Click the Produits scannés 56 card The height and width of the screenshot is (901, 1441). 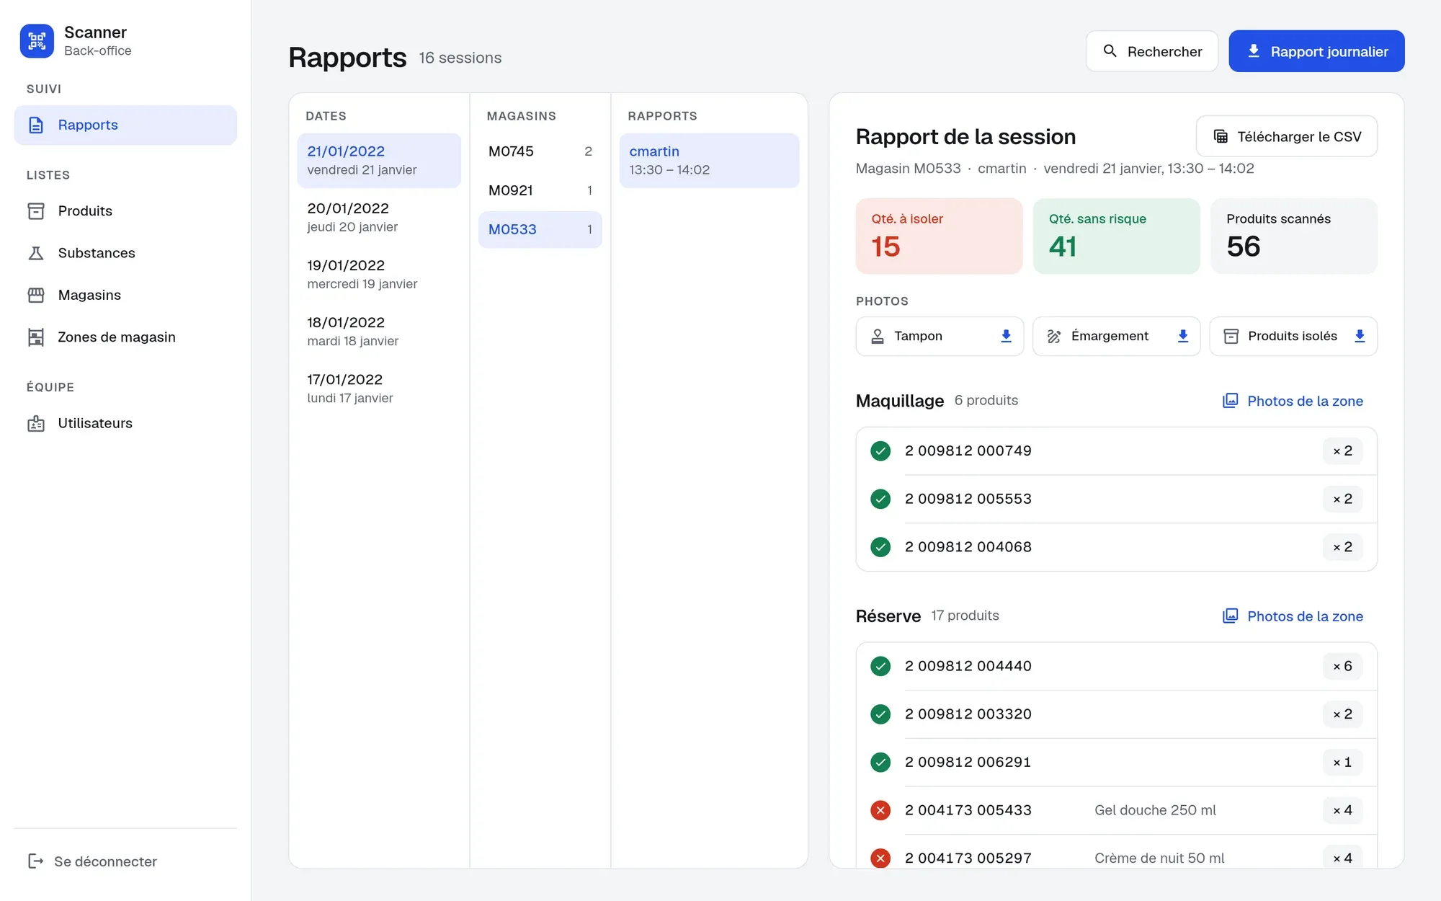point(1293,236)
